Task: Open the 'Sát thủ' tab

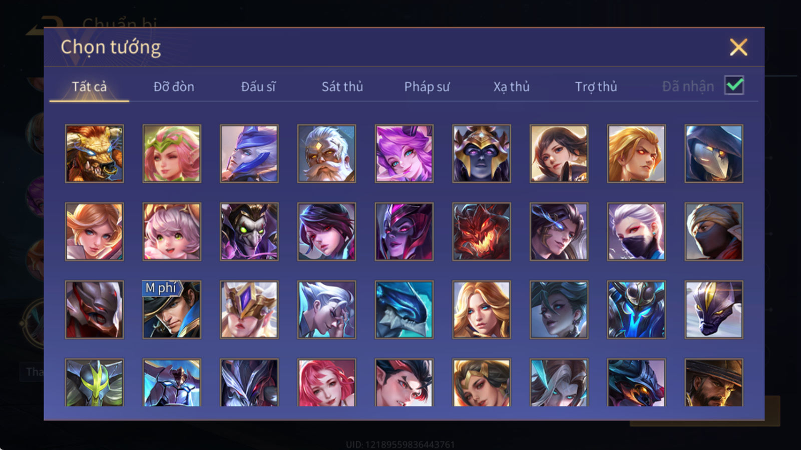Action: 342,86
